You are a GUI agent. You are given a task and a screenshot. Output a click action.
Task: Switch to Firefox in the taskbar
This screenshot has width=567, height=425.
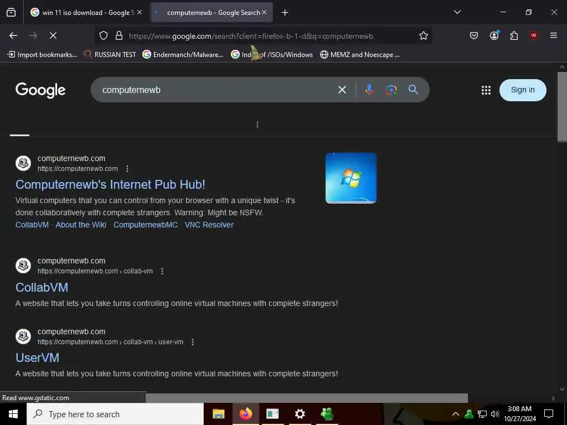point(245,414)
